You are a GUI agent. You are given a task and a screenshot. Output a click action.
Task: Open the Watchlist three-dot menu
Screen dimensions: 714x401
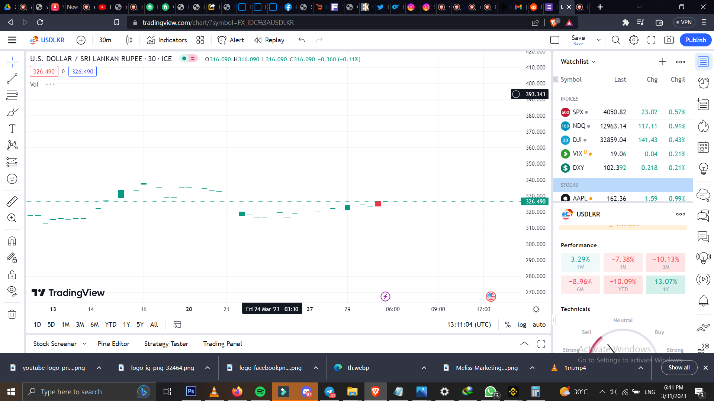point(681,62)
